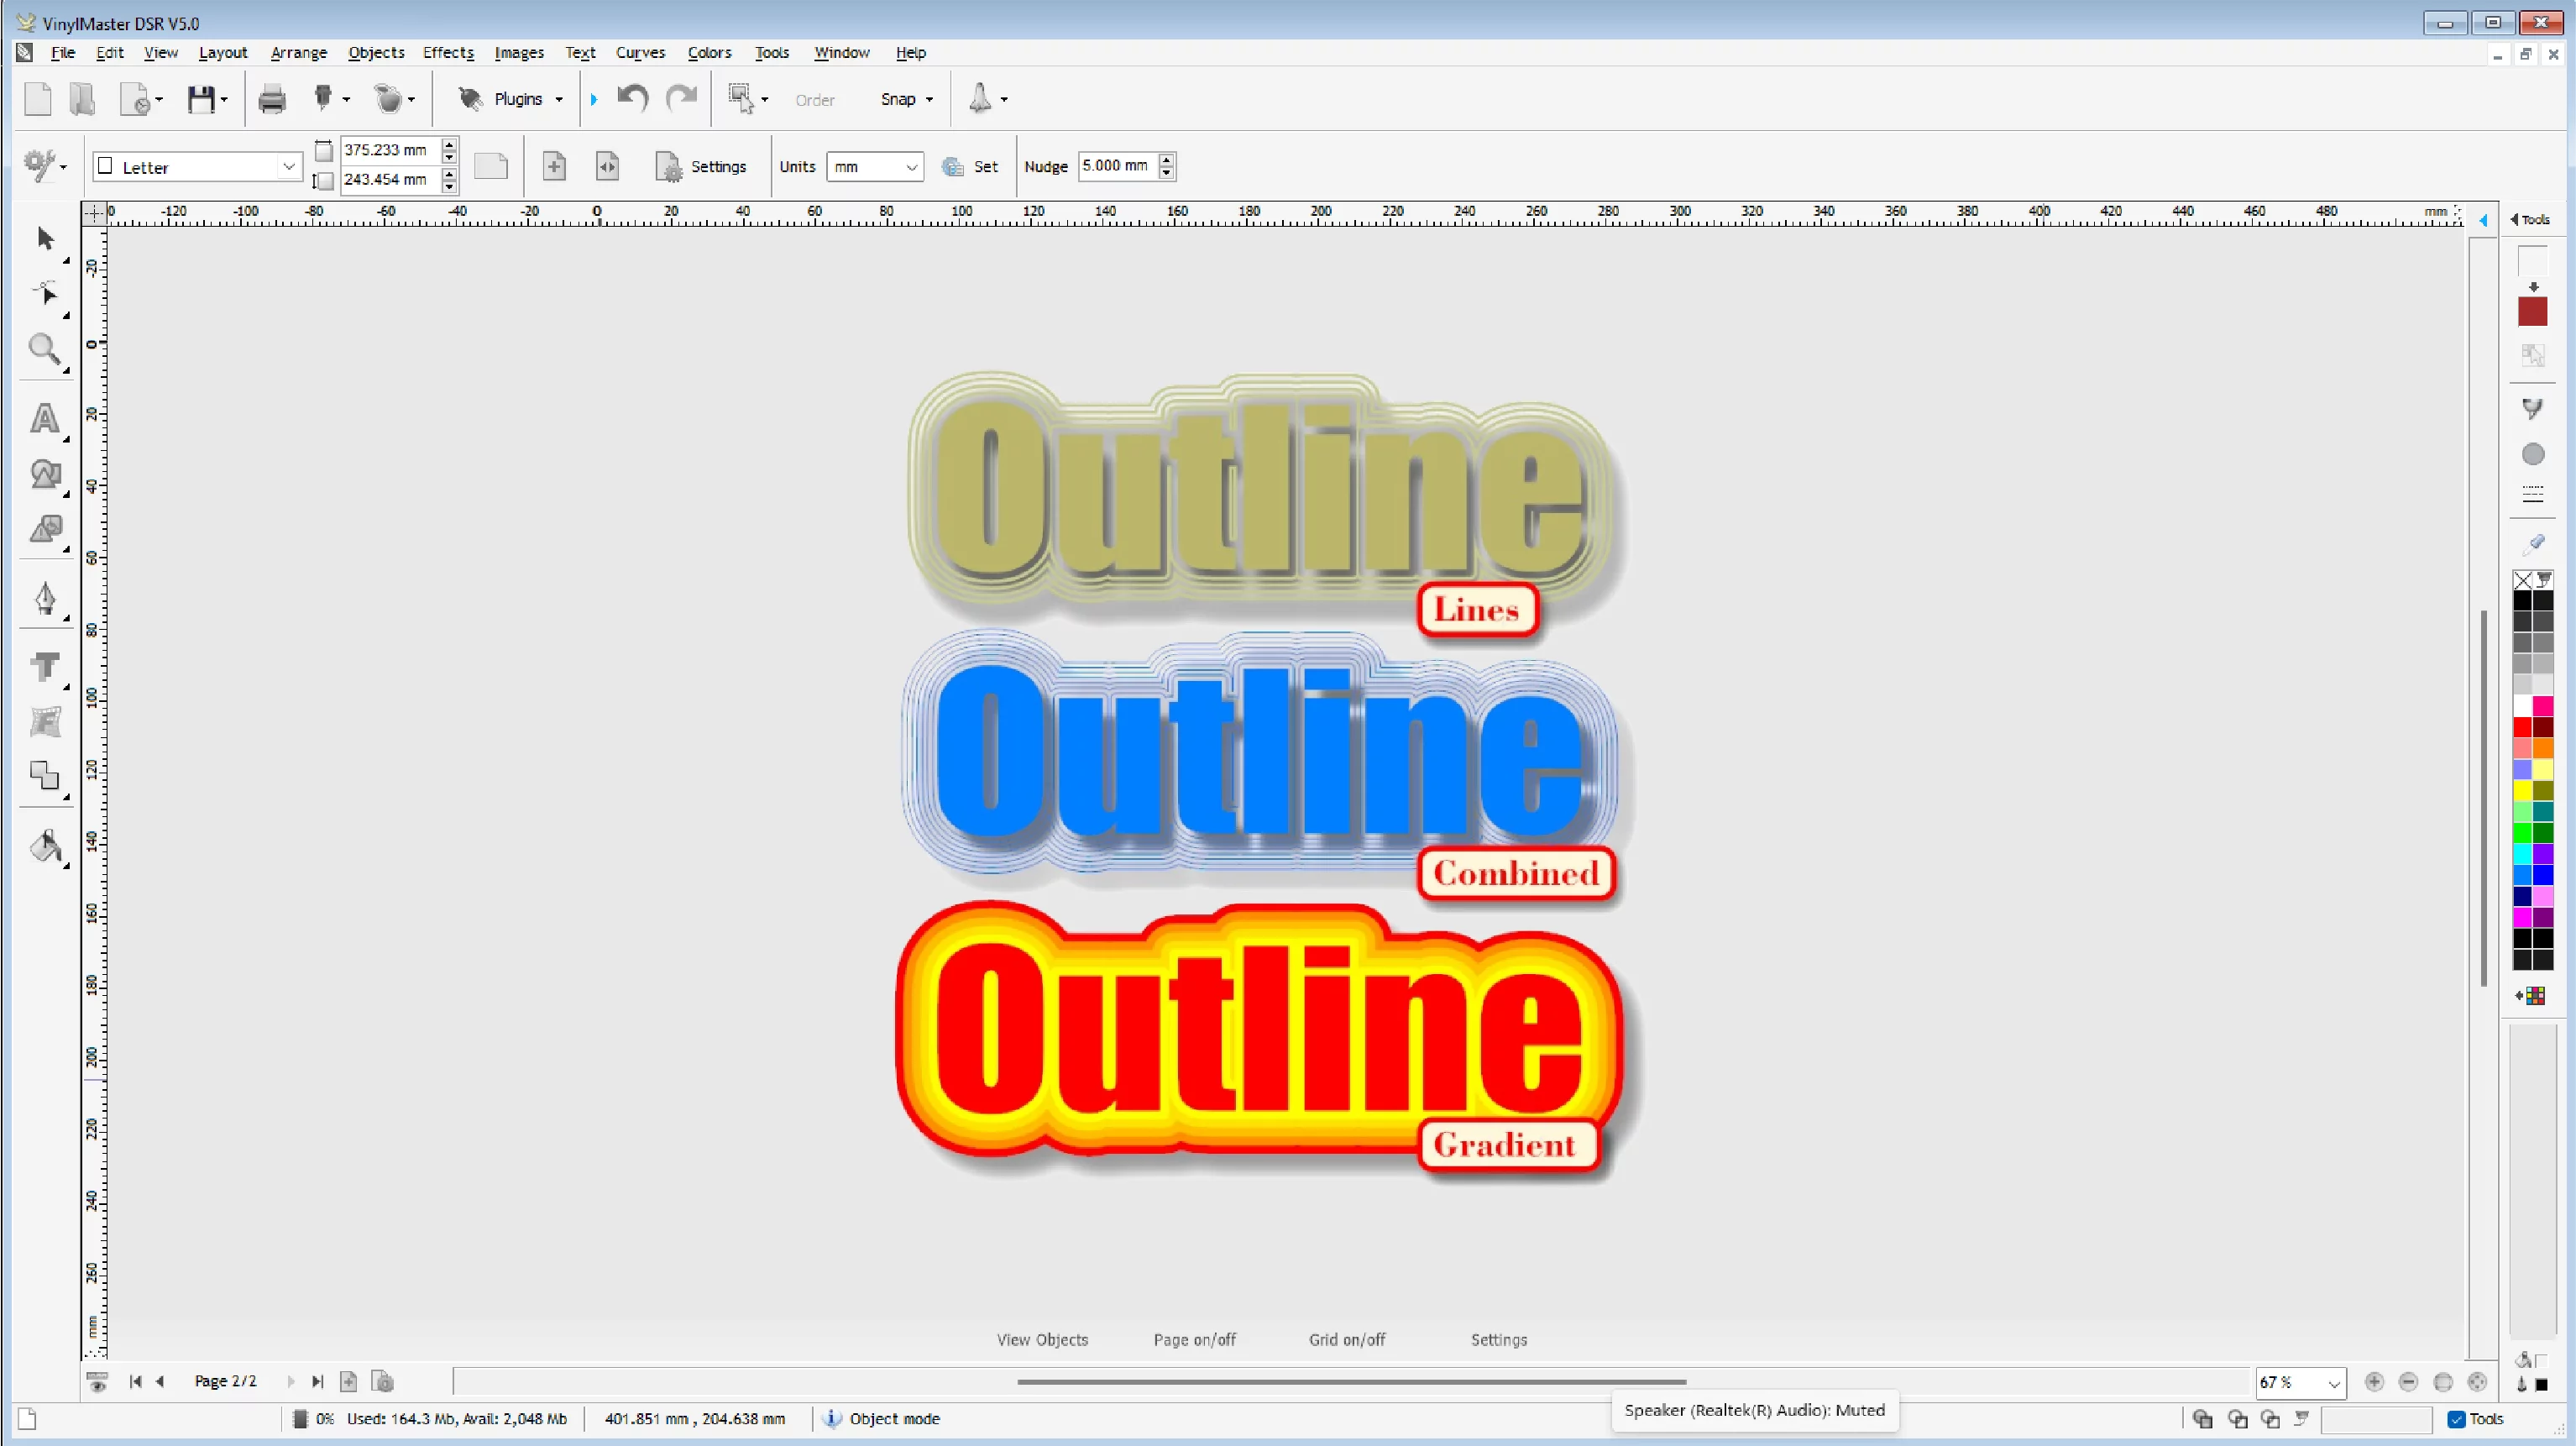Image resolution: width=2576 pixels, height=1446 pixels.
Task: Activate the magnifier zoom tool
Action: point(45,349)
